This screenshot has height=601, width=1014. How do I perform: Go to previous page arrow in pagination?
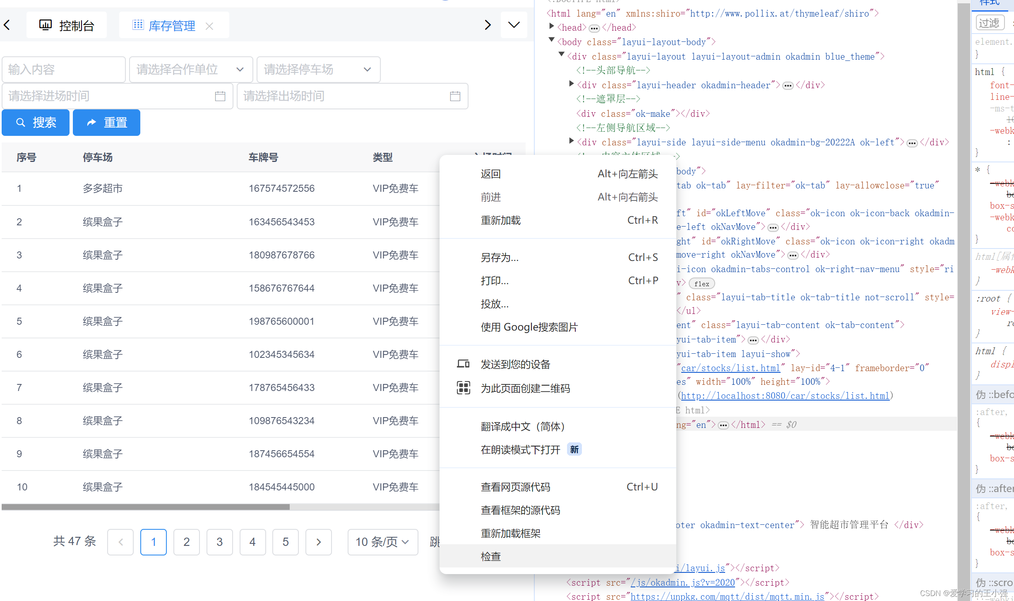(120, 542)
